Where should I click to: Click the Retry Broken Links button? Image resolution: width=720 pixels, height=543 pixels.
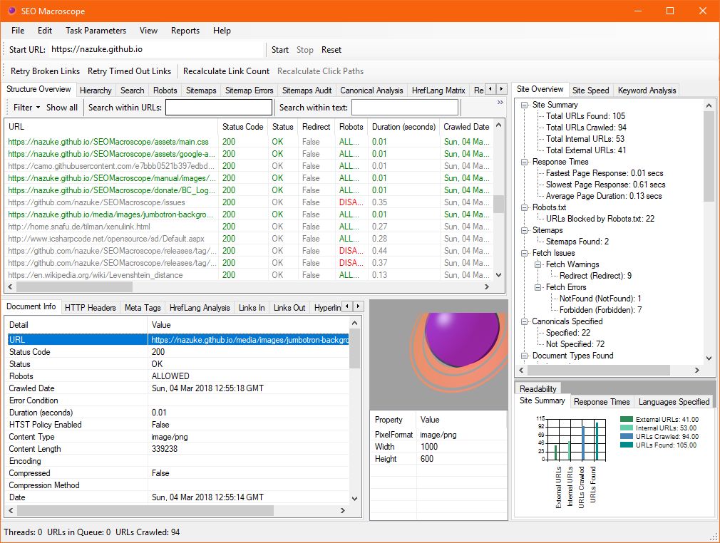pyautogui.click(x=46, y=71)
